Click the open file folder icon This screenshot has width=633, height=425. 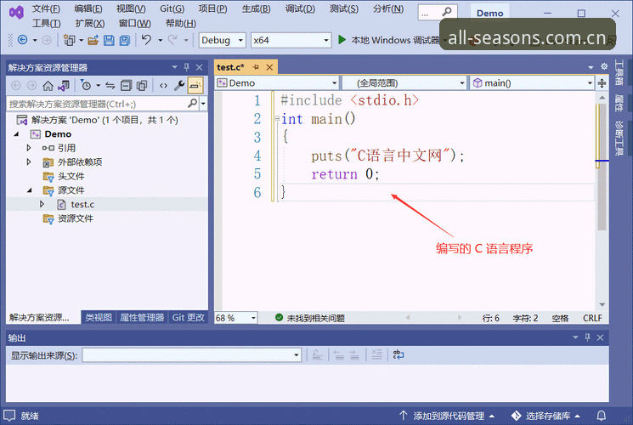(93, 40)
